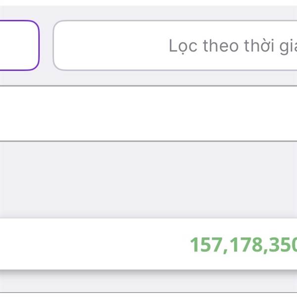Click the gray header band above the amount row
The image size is (297, 297).
coord(148,180)
